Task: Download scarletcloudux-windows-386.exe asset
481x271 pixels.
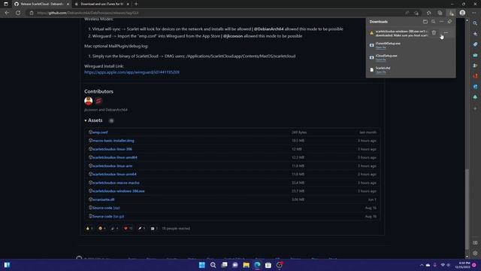Action: coord(119,191)
